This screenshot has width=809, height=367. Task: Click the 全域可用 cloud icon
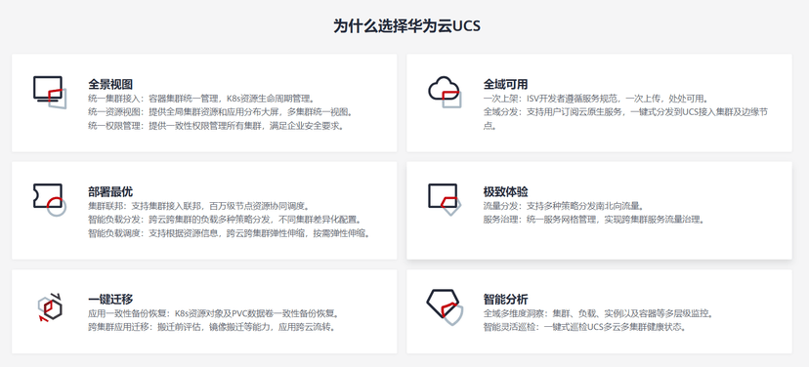coord(445,93)
